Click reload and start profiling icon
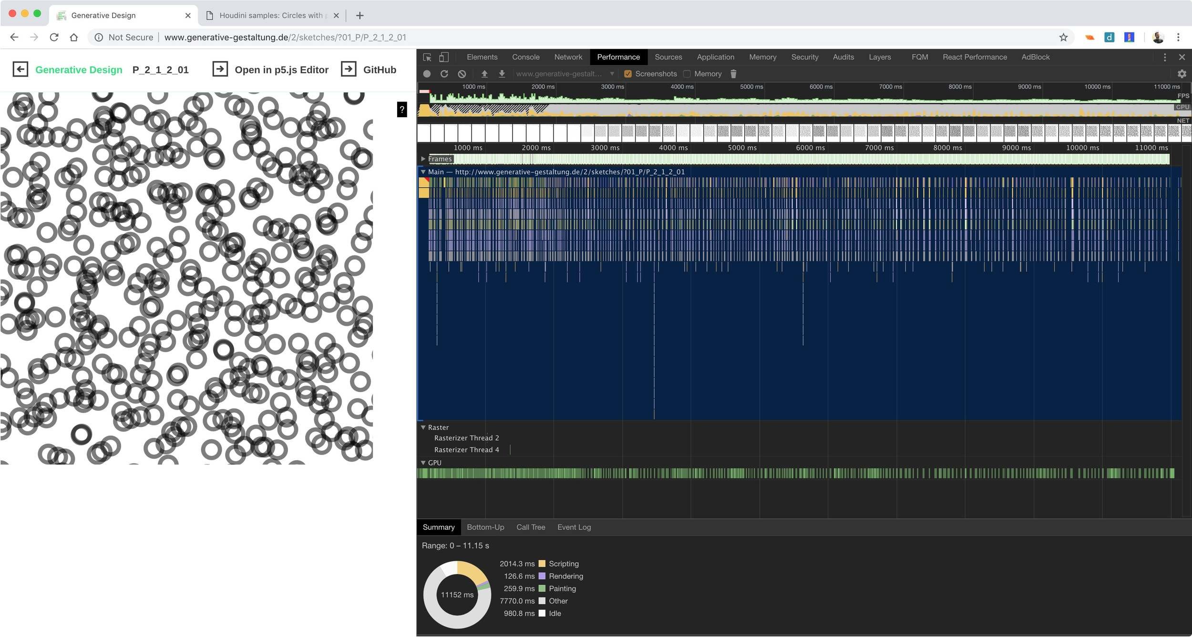The width and height of the screenshot is (1192, 637). [x=444, y=74]
